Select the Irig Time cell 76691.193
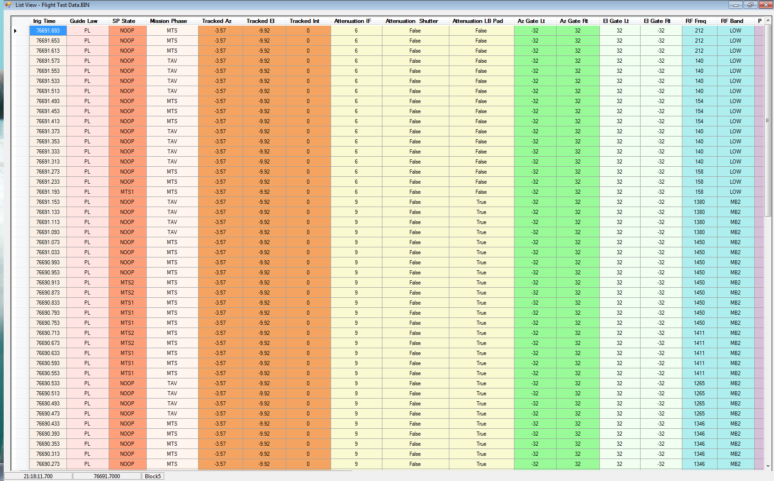Screen dimensions: 774x481 tap(48, 192)
